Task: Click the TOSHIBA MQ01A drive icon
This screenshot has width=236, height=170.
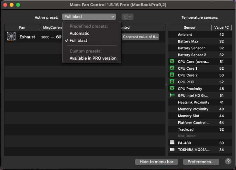Action: pyautogui.click(x=172, y=149)
